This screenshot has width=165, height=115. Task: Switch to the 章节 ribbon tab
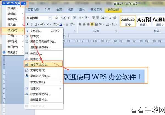pyautogui.click(x=82, y=10)
